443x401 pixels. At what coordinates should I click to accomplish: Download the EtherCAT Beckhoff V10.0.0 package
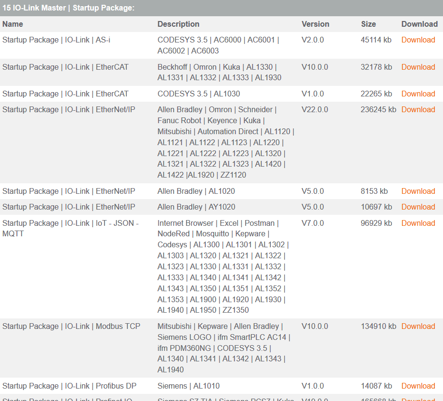click(418, 67)
